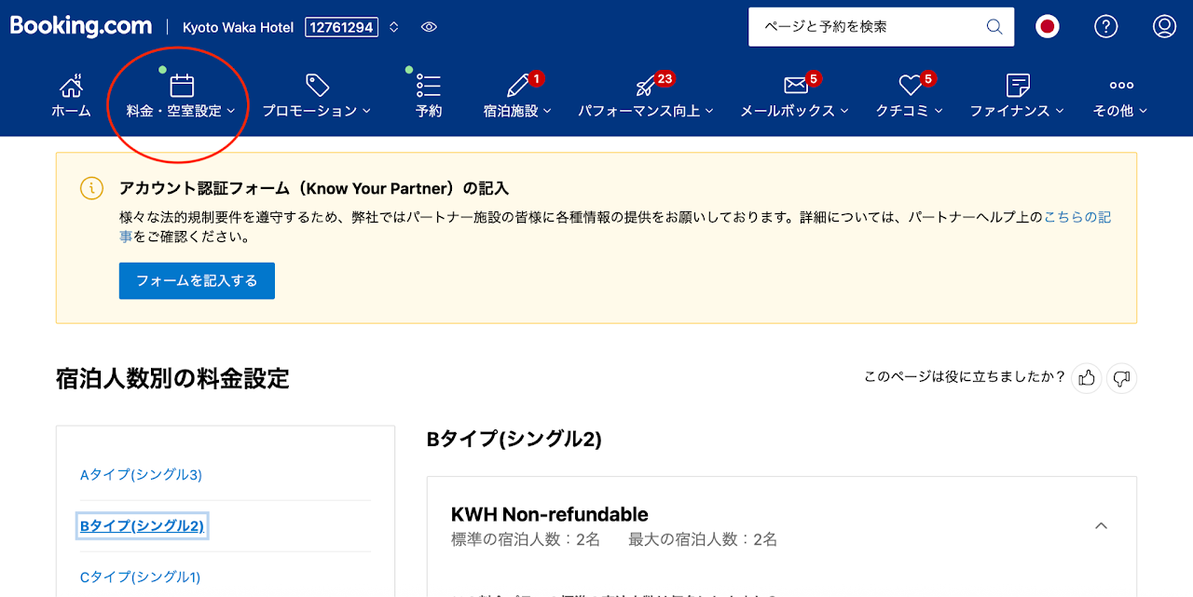
Task: Click the thumbs up feedback icon
Action: click(1086, 378)
